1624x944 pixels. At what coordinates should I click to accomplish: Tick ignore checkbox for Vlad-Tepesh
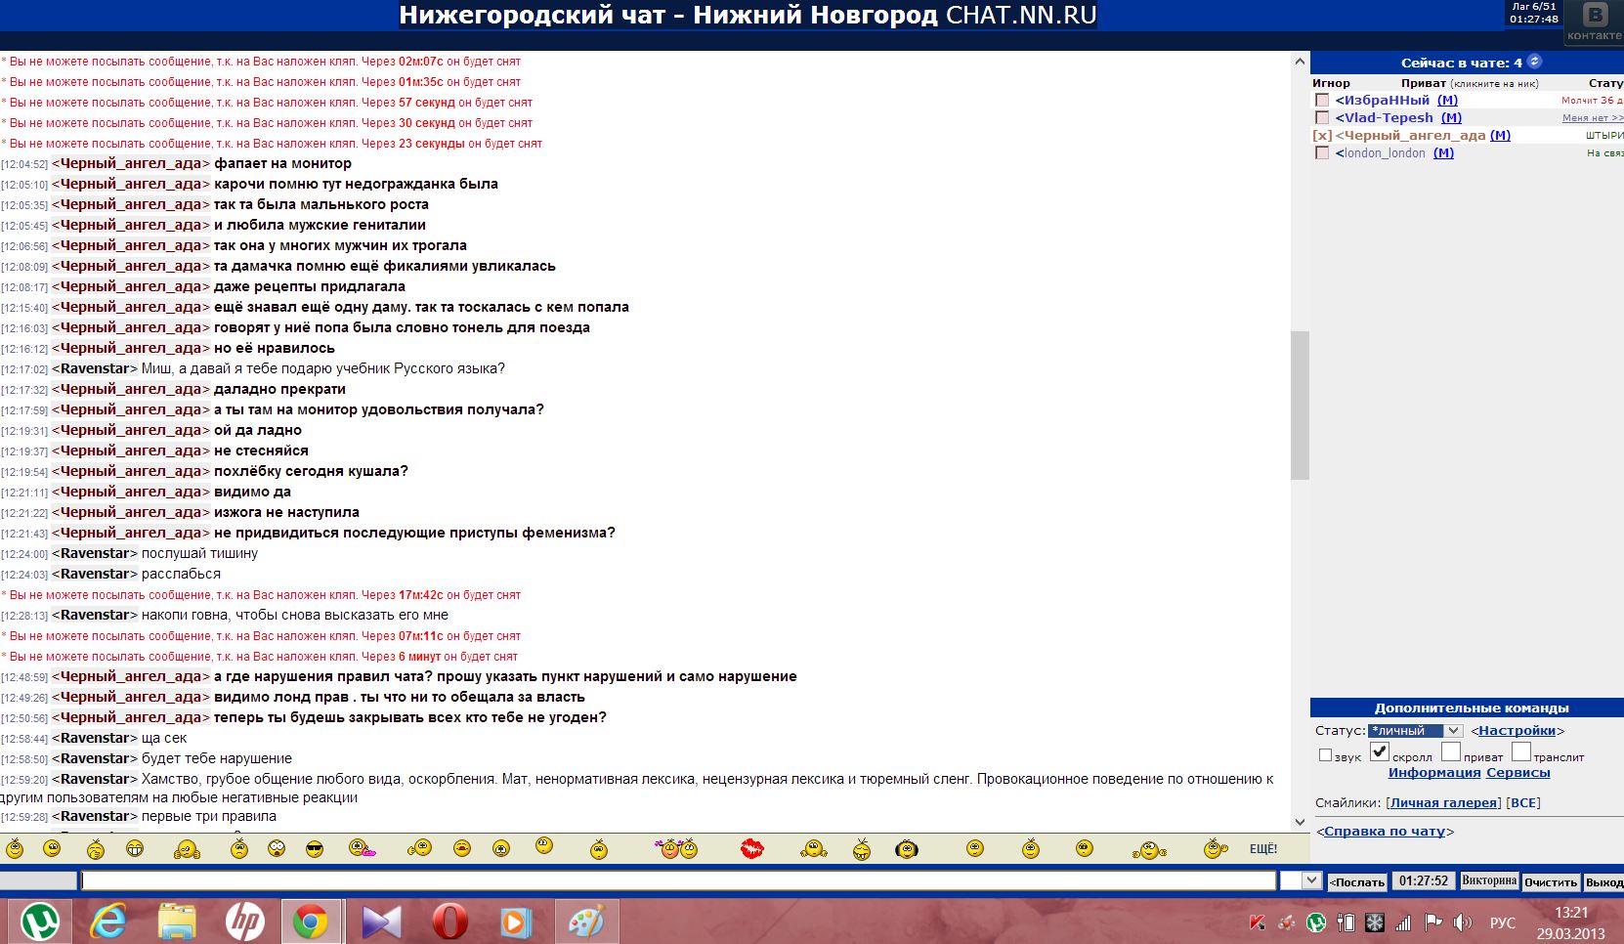(x=1322, y=118)
